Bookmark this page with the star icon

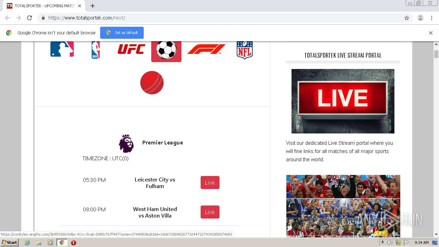pos(407,18)
